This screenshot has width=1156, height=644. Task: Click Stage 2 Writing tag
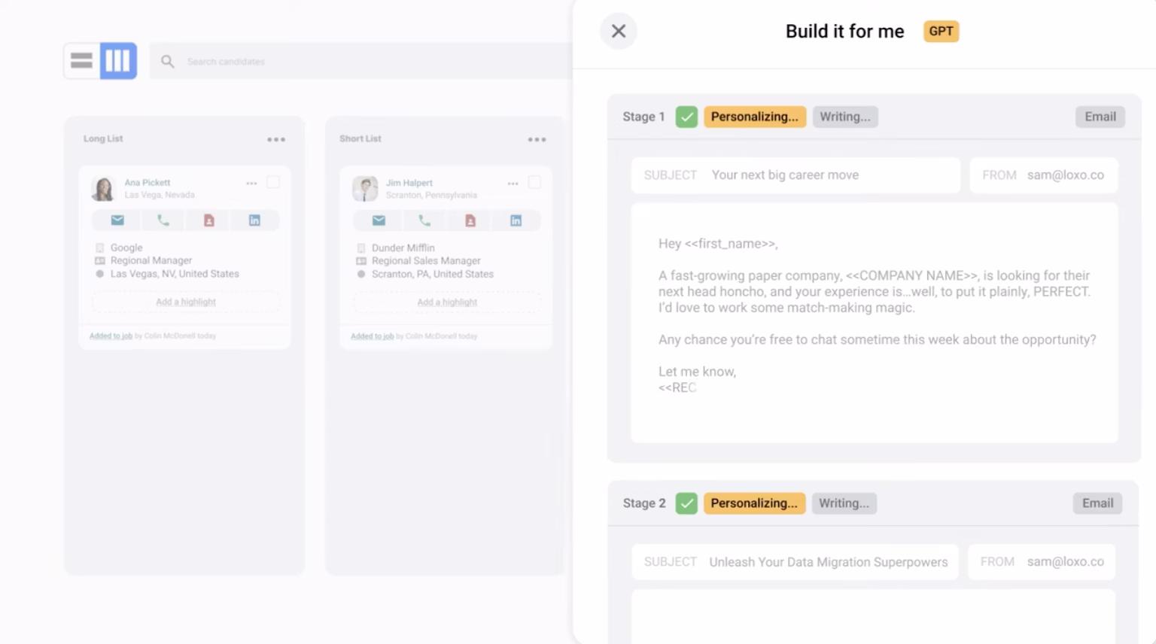(x=844, y=503)
